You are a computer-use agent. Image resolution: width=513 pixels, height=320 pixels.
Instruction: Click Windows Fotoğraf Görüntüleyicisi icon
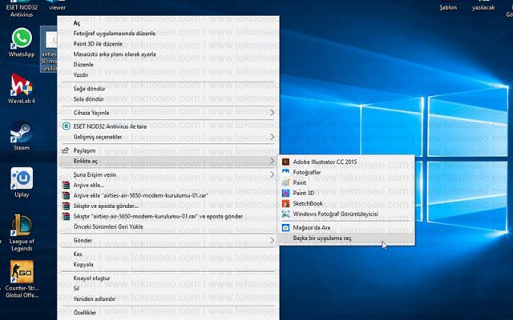coord(285,214)
